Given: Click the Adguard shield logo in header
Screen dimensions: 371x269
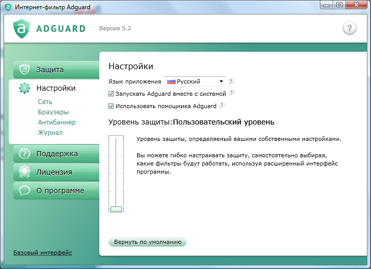Looking at the screenshot, I should click(21, 29).
